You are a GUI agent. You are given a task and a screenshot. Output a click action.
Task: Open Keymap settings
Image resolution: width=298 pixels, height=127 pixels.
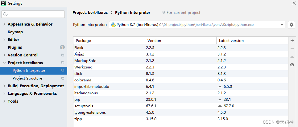pyautogui.click(x=15, y=32)
